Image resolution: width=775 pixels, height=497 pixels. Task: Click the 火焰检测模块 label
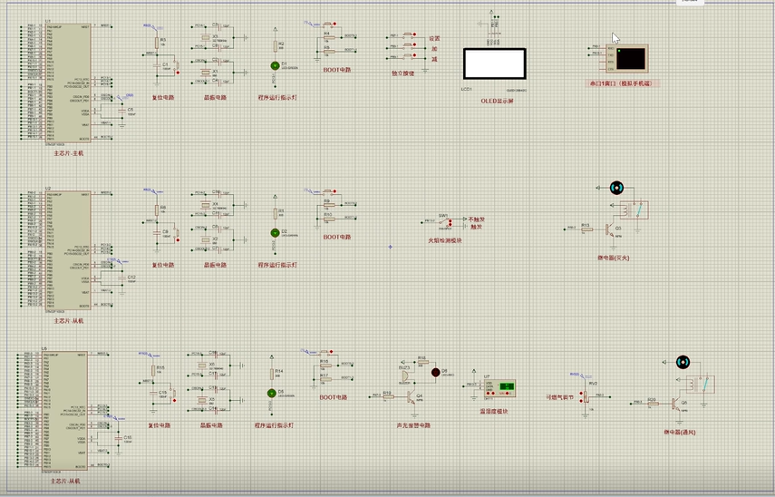(445, 240)
